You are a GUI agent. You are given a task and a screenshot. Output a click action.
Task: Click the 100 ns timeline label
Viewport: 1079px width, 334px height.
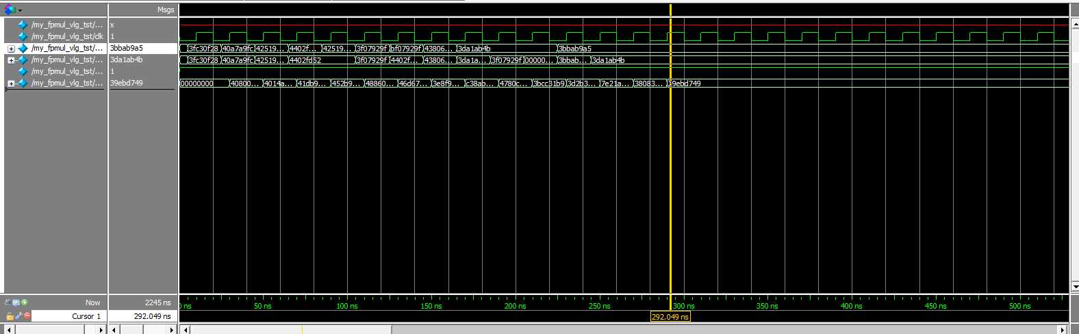(x=347, y=306)
